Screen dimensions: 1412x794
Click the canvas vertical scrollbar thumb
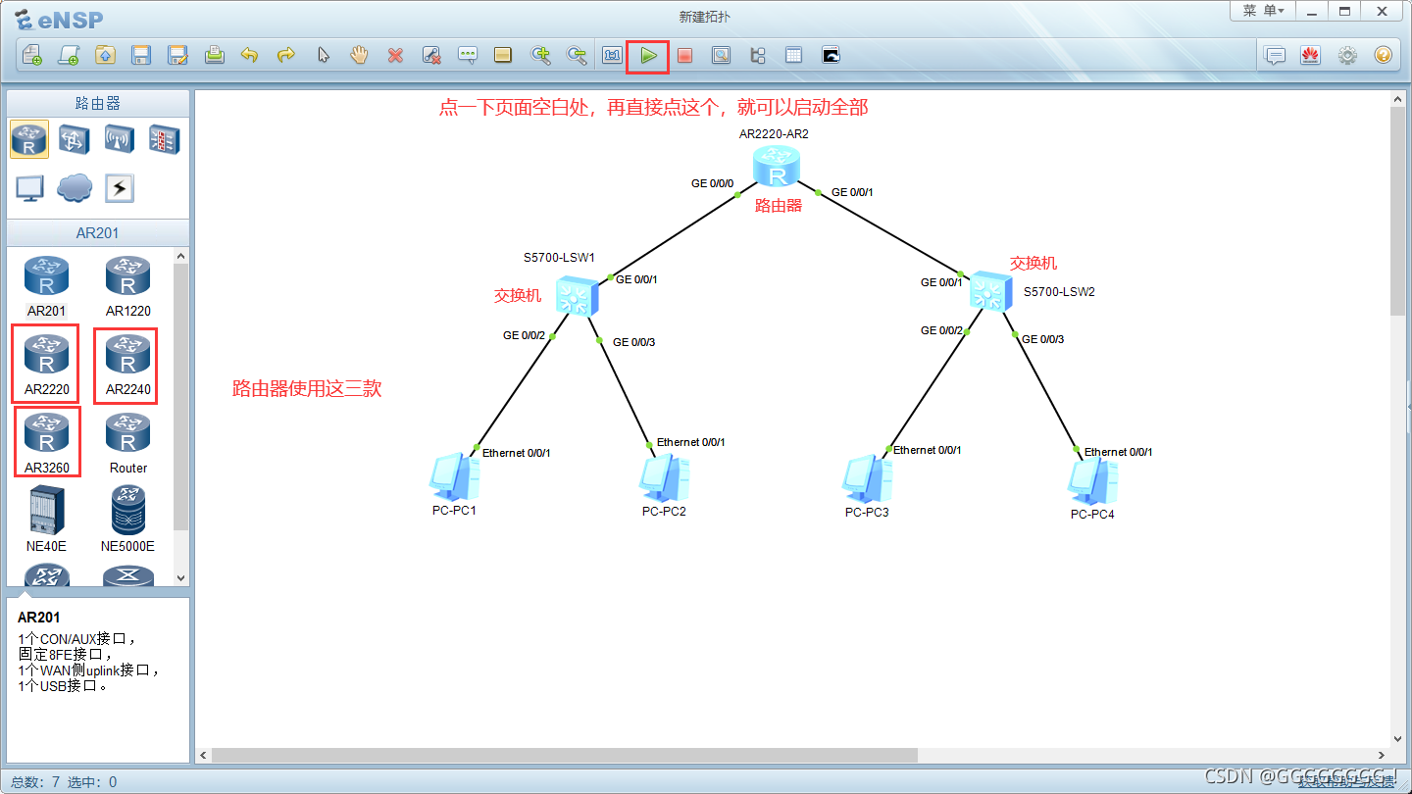pyautogui.click(x=1397, y=211)
